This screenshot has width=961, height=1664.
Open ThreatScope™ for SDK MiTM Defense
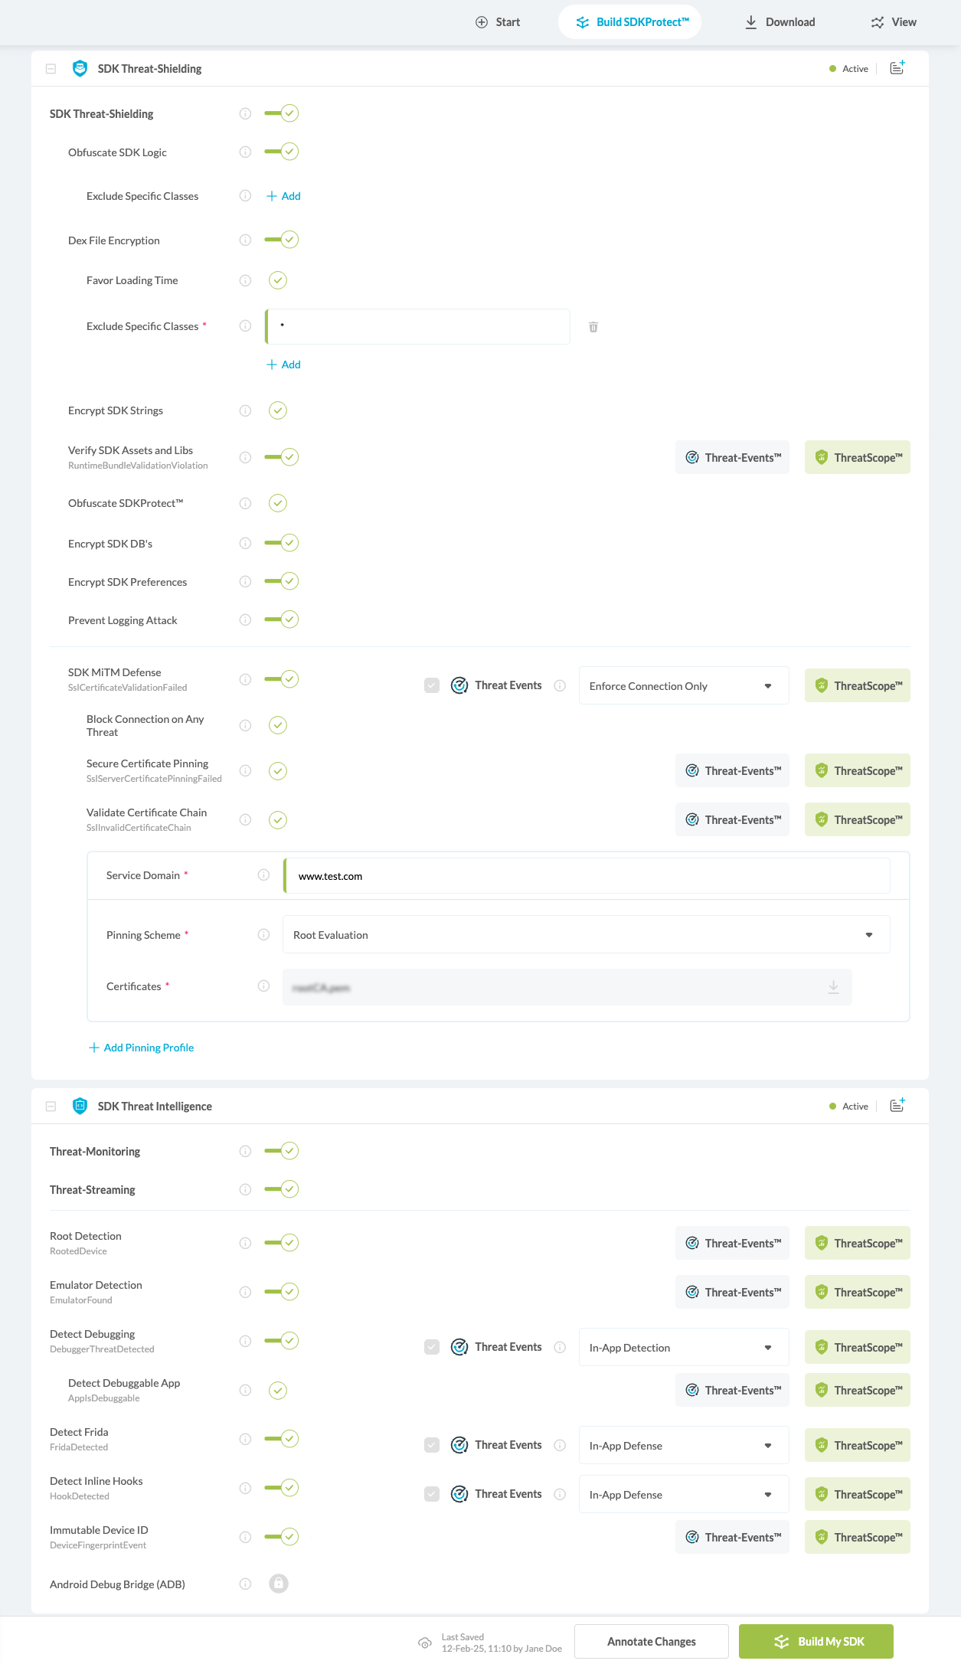point(856,685)
